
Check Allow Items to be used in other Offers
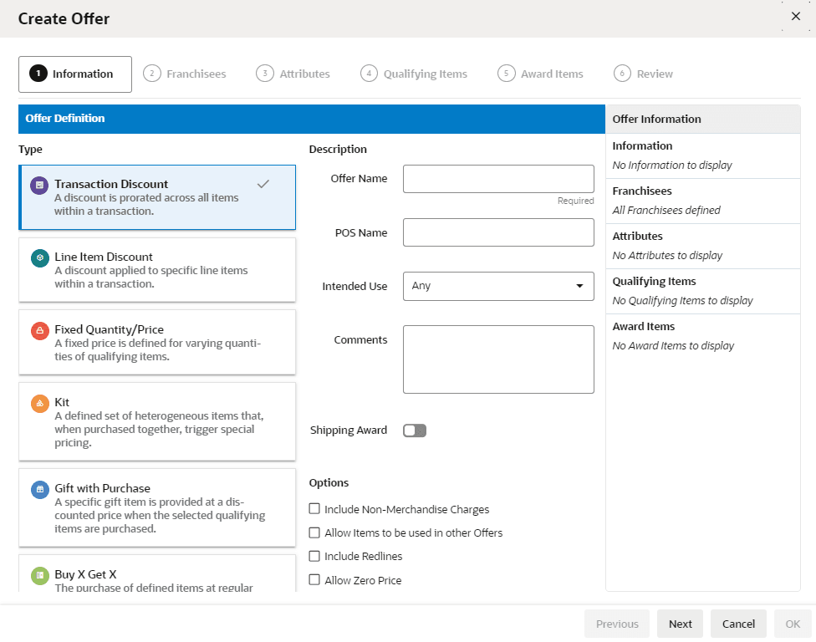[x=314, y=532]
